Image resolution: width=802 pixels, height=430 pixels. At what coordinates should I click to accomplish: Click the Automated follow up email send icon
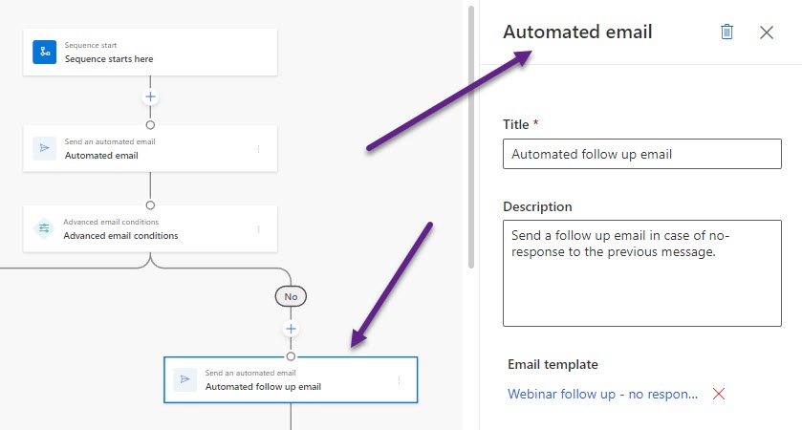click(184, 380)
